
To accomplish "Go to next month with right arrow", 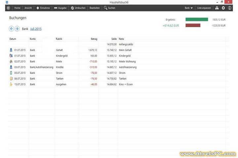I will pos(17,29).
